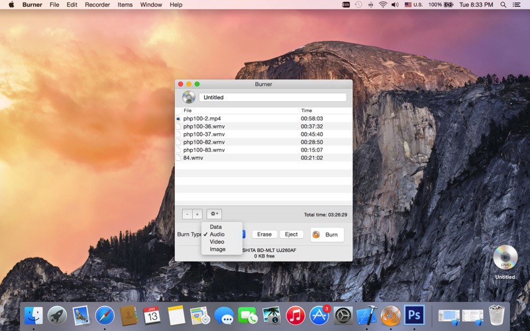The width and height of the screenshot is (530, 331).
Task: Open Maps icon in Dock
Action: point(200,316)
